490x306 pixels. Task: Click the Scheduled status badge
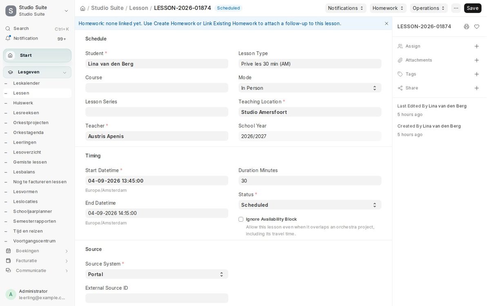pos(228,8)
